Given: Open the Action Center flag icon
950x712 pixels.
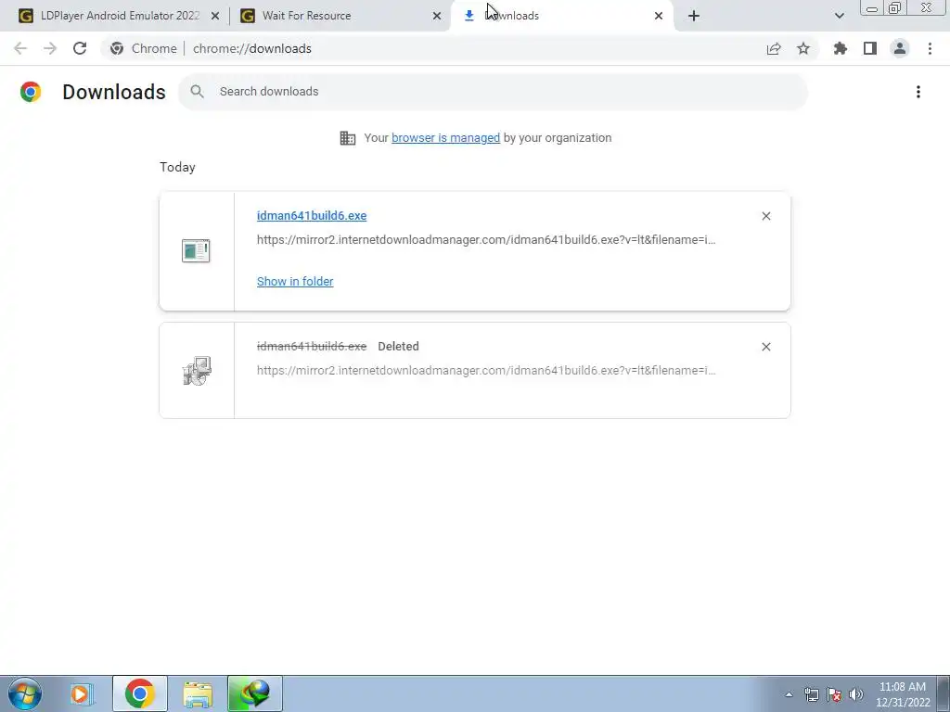Looking at the screenshot, I should click(x=834, y=694).
